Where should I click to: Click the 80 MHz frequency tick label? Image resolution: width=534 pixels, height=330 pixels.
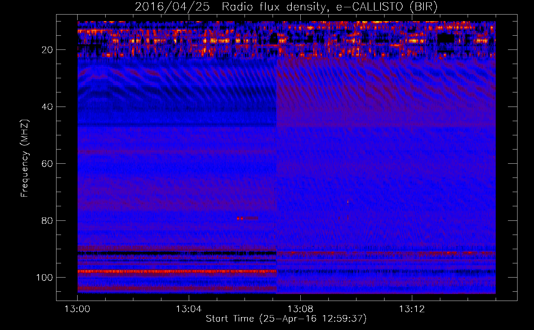48,221
